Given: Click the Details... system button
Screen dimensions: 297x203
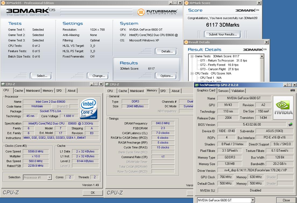Looking at the screenshot, I should coord(166,51).
